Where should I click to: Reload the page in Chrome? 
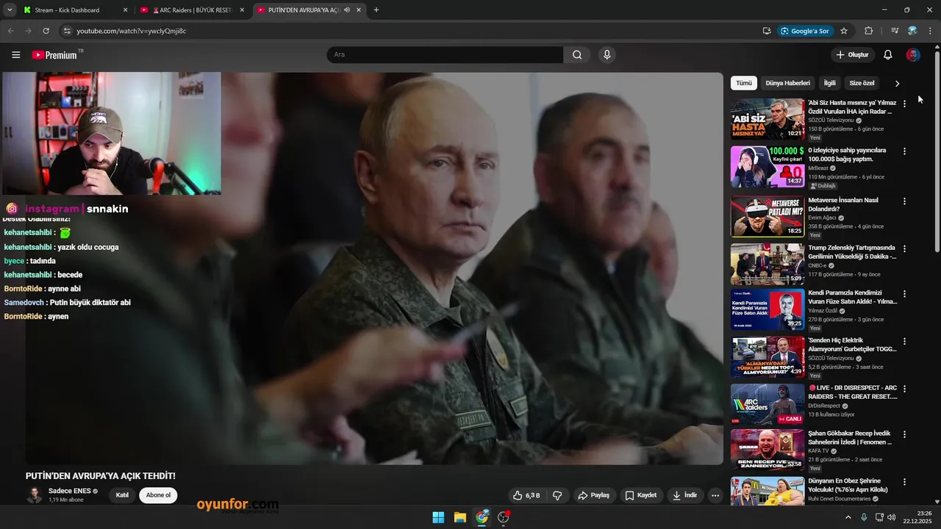(x=46, y=31)
